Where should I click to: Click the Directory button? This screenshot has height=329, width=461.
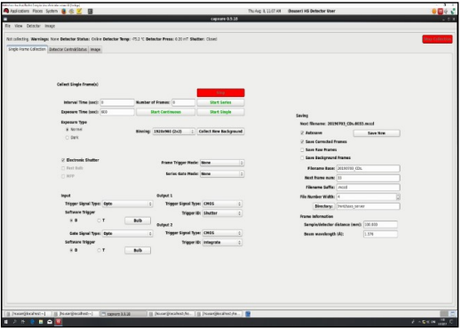pos(323,206)
